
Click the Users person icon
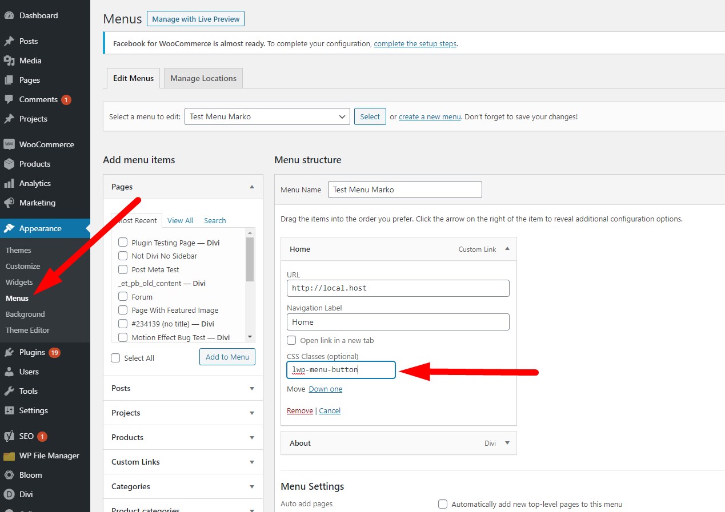tap(9, 372)
